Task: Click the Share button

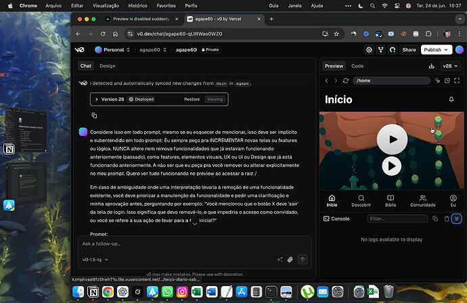Action: pyautogui.click(x=409, y=49)
